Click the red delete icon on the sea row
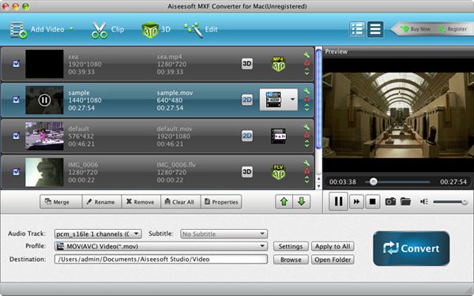This screenshot has width=474, height=296. coord(307,63)
